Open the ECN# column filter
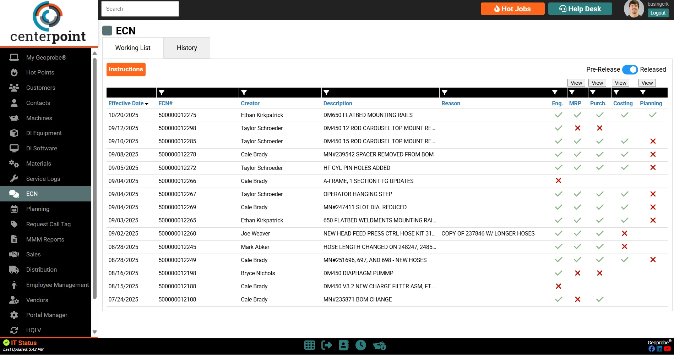Screen dimensions: 674x355 coord(162,93)
